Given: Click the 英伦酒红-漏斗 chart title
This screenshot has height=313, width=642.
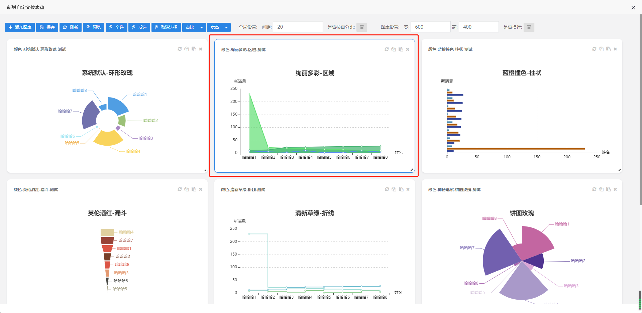Looking at the screenshot, I should 107,213.
